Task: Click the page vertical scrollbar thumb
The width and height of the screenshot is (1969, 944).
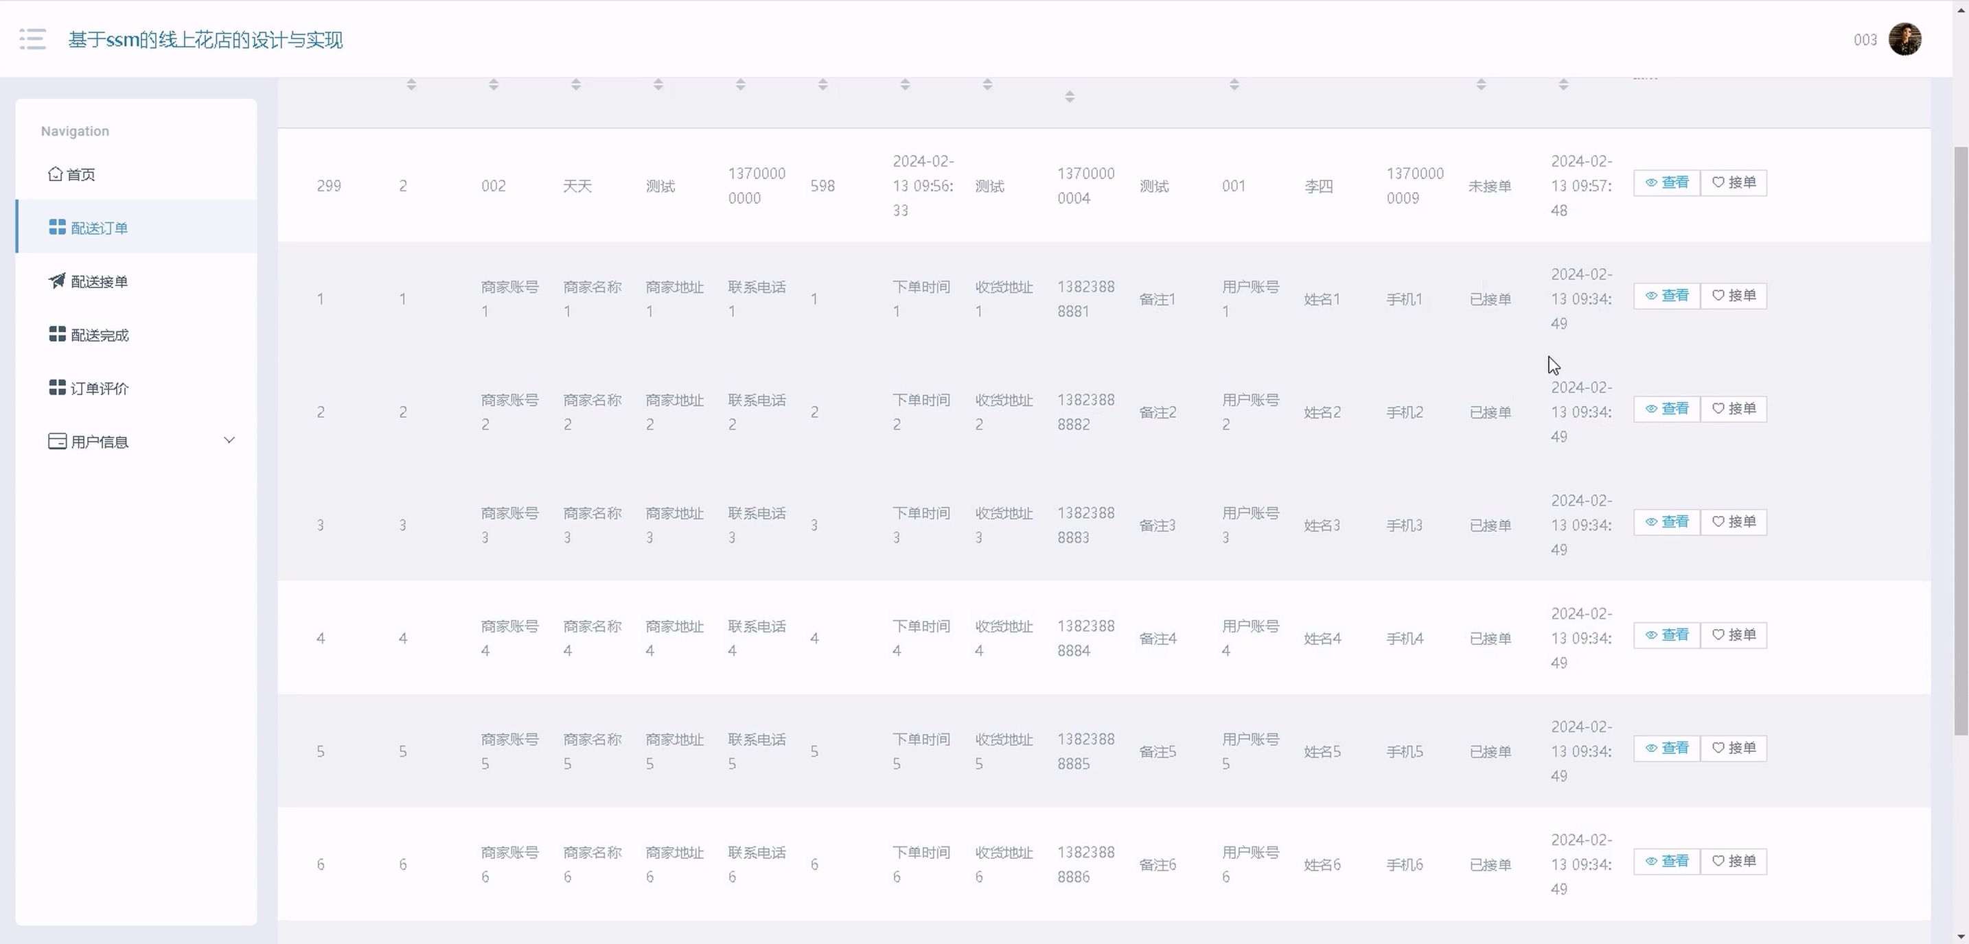Action: (1961, 440)
